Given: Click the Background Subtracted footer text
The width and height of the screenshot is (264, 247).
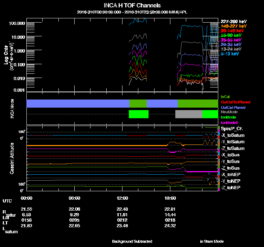Looking at the screenshot, I should pyautogui.click(x=132, y=241).
